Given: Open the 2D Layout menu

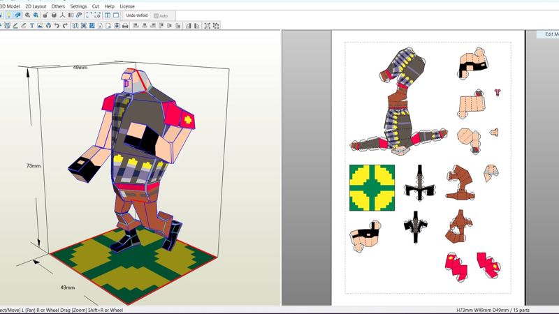Looking at the screenshot, I should 36,6.
